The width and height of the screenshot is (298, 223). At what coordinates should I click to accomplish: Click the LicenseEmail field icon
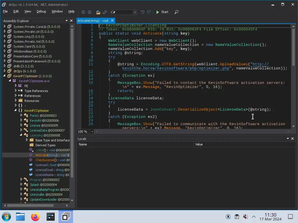click(x=31, y=170)
